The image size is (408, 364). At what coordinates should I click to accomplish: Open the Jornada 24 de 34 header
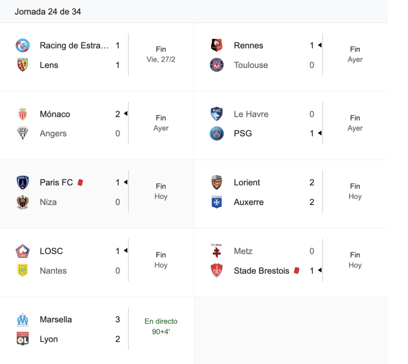(x=48, y=12)
